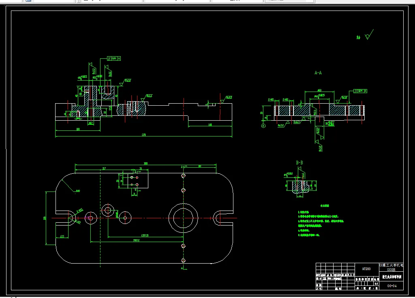
Task: Select the parallelism tolerance frame in section A-A
Action: [360, 91]
